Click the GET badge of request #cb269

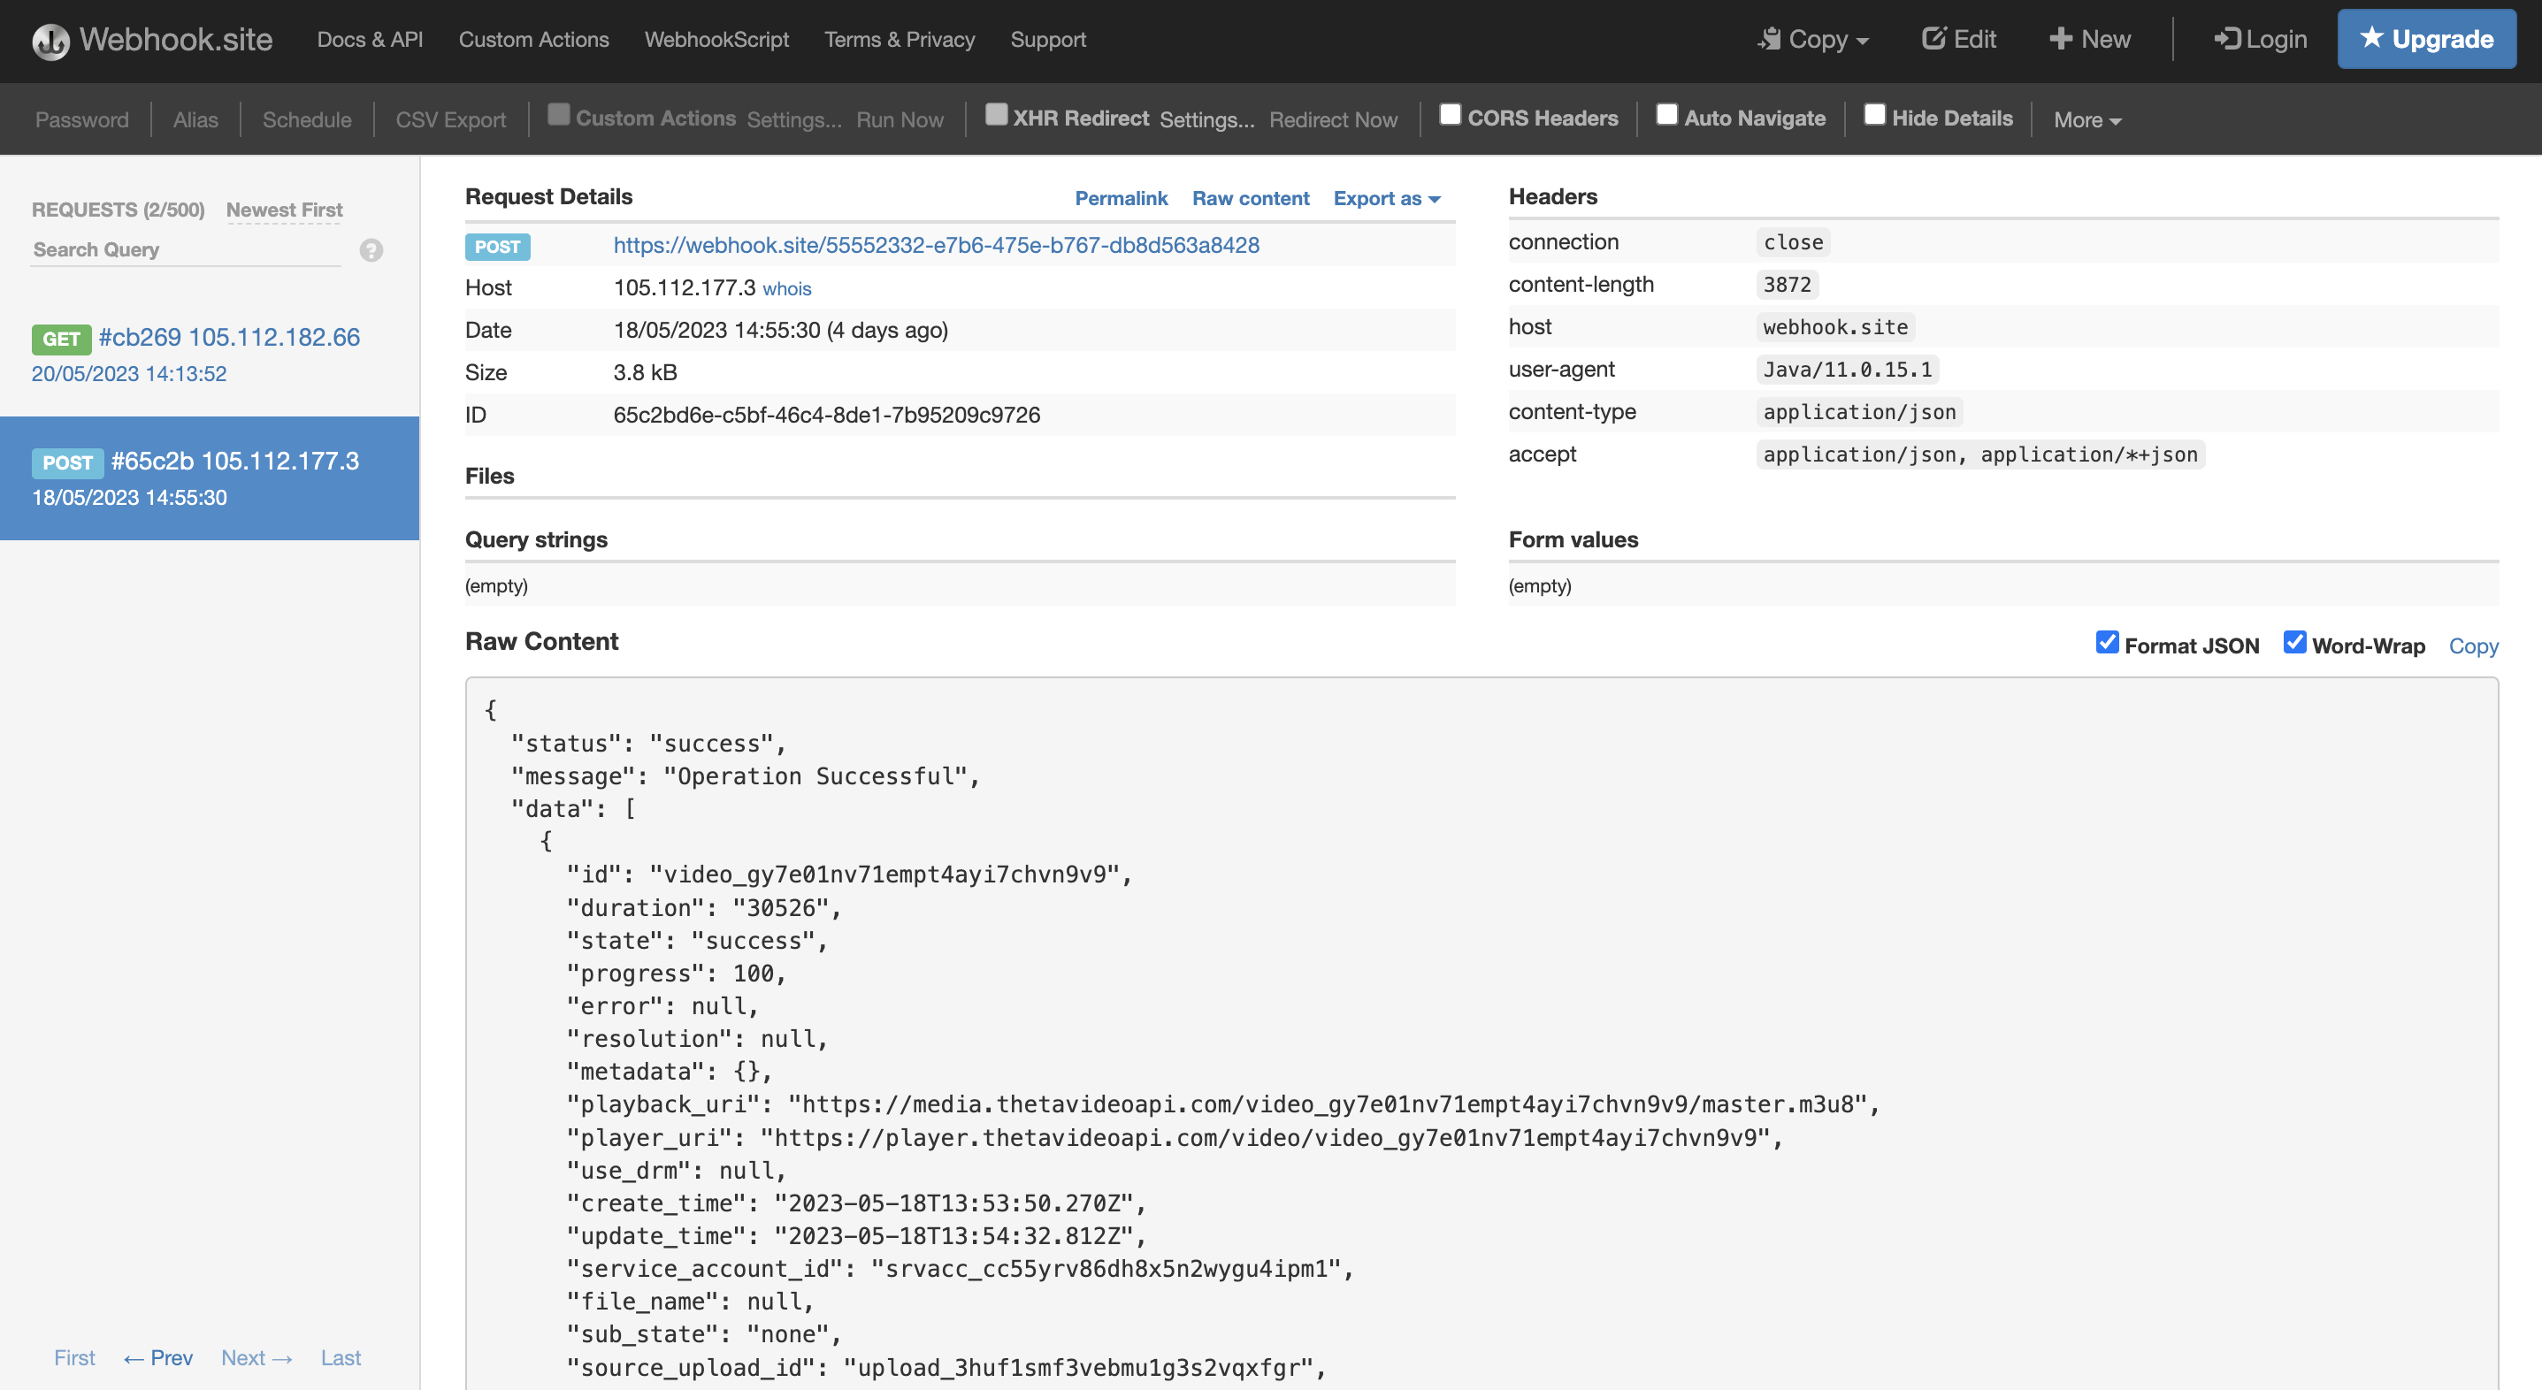[x=61, y=339]
